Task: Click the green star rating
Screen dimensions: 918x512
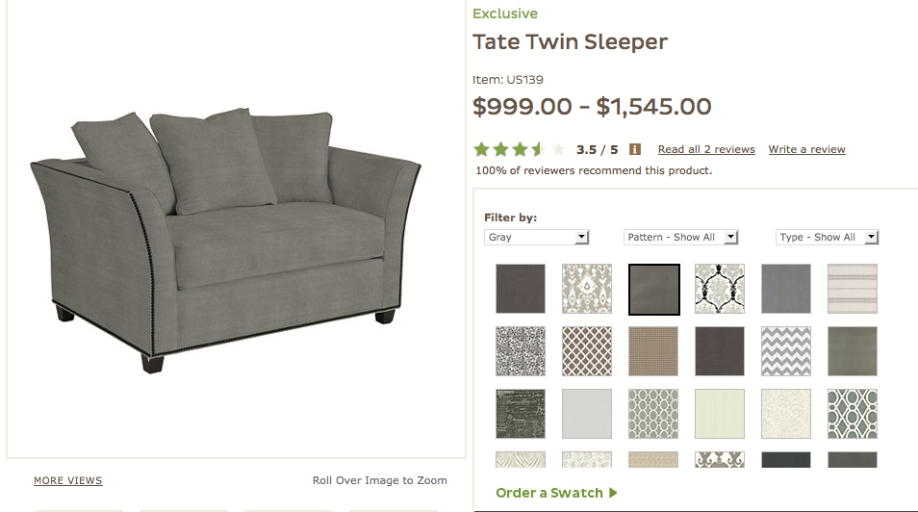Action: [519, 149]
